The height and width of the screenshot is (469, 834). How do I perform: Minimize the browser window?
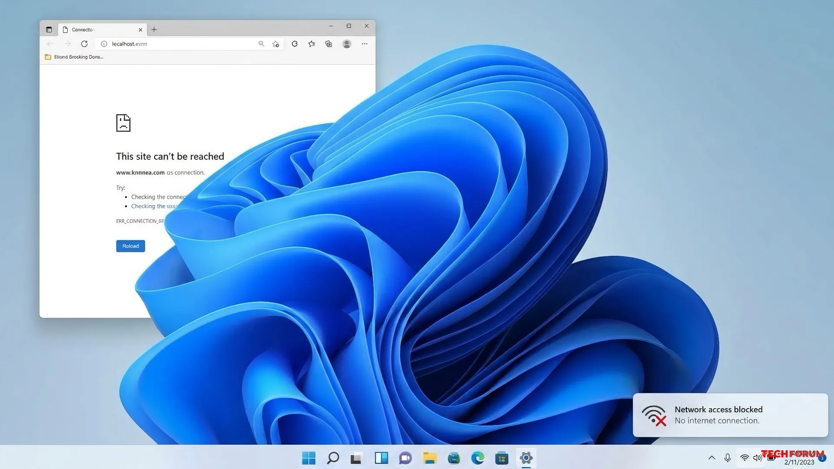(x=331, y=26)
